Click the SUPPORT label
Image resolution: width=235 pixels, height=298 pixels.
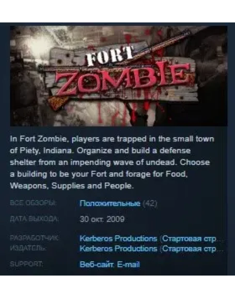[x=26, y=264]
